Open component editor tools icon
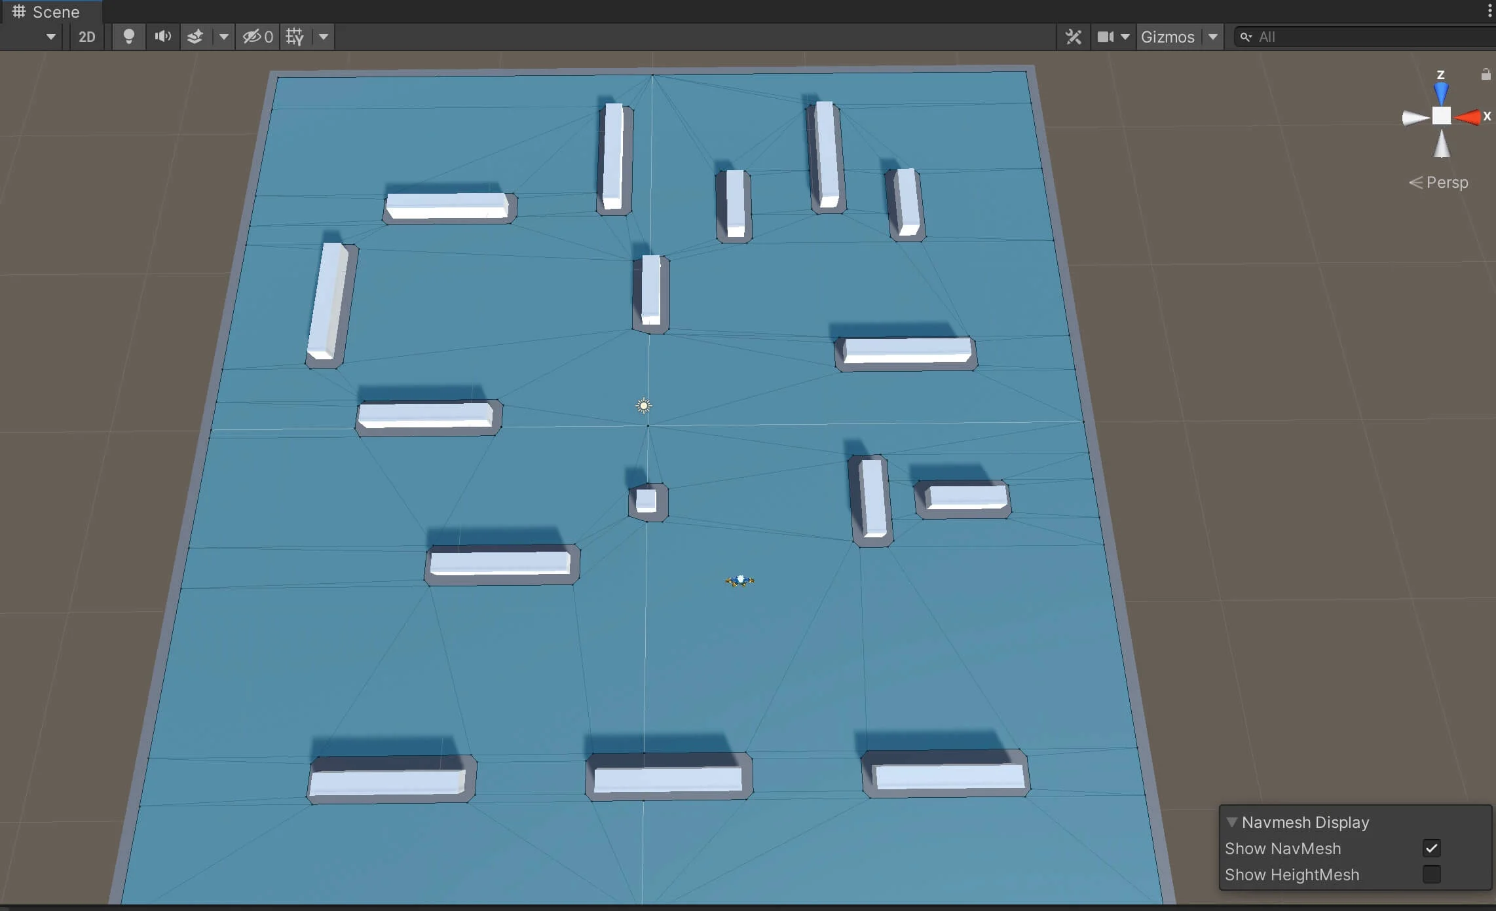 pyautogui.click(x=1074, y=37)
